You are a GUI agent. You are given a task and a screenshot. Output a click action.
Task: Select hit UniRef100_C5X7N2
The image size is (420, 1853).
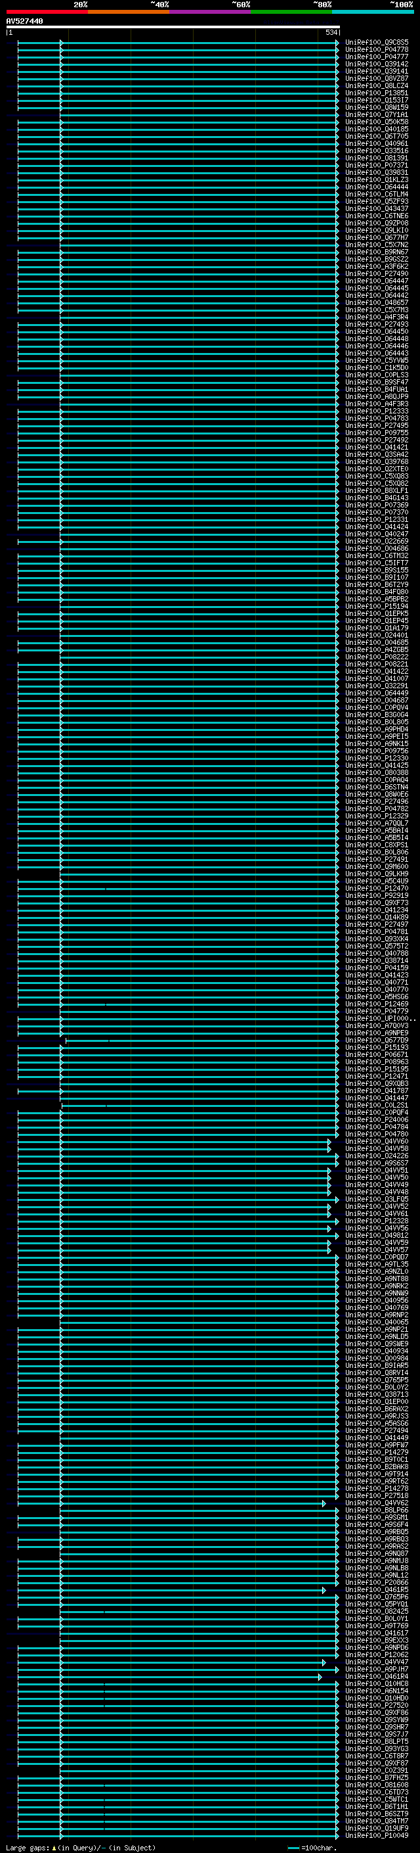[x=377, y=245]
